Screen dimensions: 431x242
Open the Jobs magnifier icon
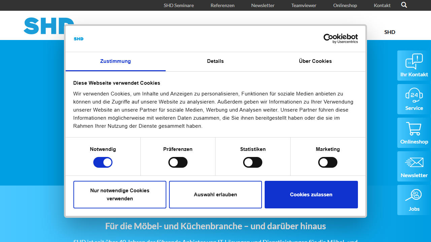pos(413,195)
